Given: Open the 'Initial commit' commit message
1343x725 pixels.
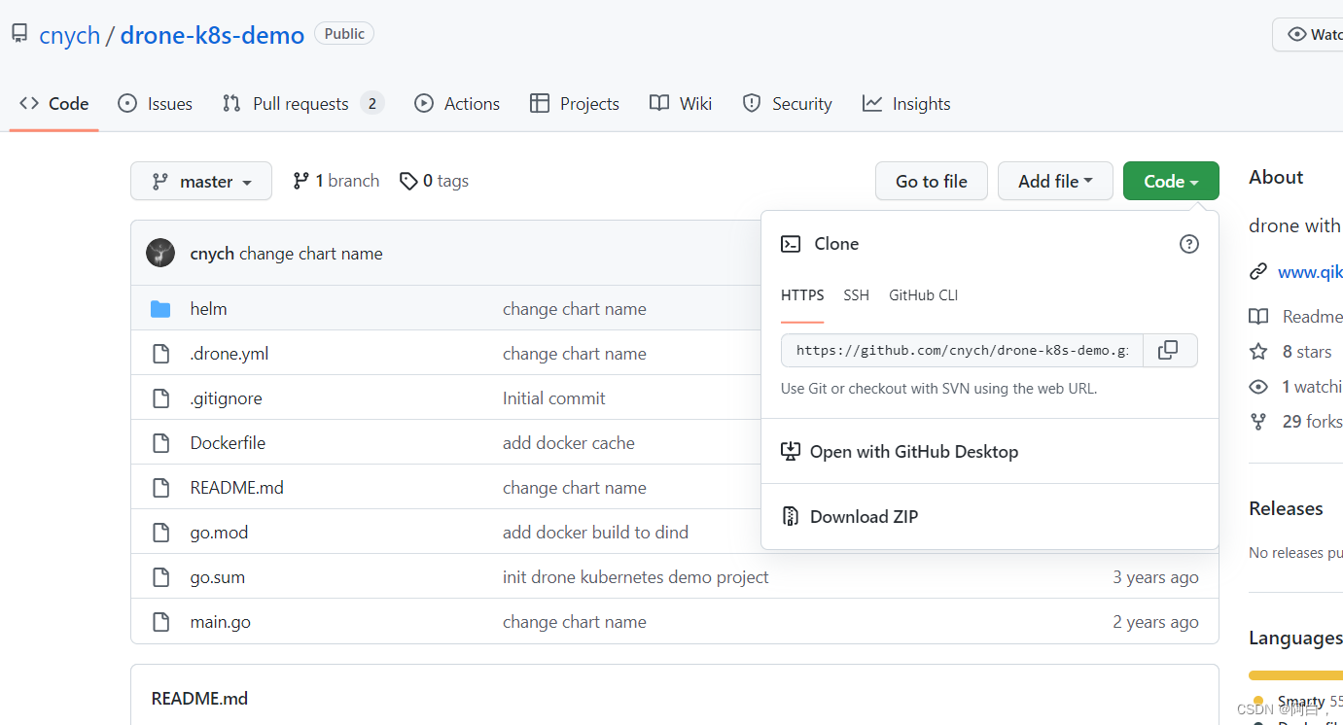Looking at the screenshot, I should 554,398.
